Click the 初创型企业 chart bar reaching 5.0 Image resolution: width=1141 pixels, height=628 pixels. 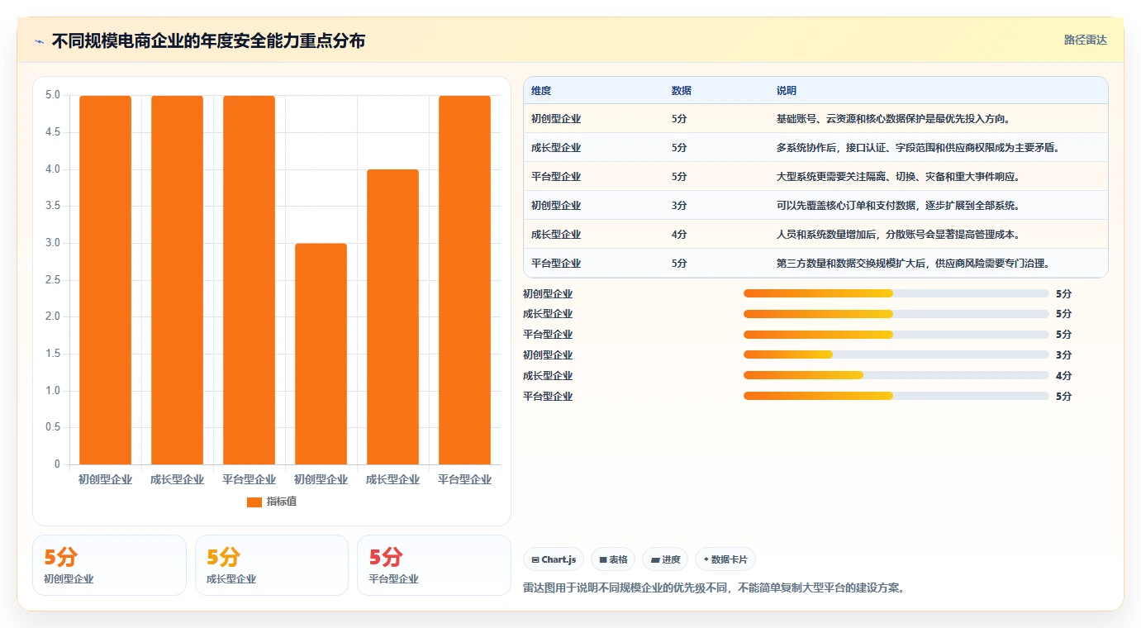point(105,280)
